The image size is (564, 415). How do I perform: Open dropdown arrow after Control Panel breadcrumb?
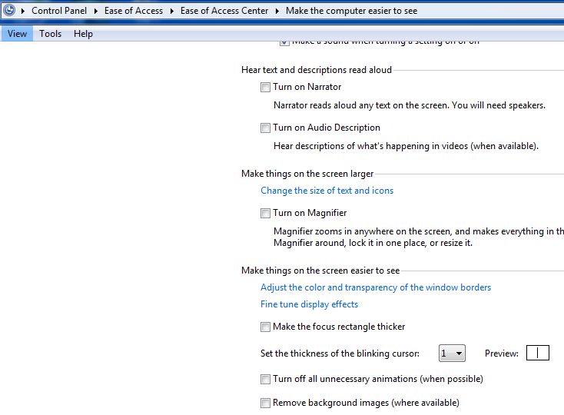96,12
